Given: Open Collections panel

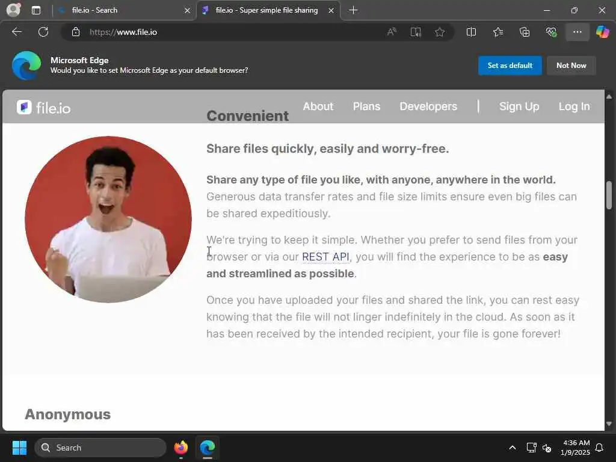Looking at the screenshot, I should pos(525,32).
